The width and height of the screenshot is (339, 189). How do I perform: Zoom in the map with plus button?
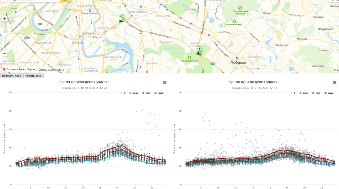[5, 19]
